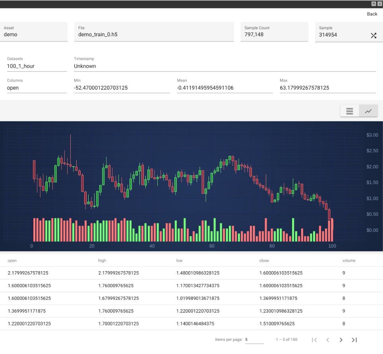Click the volume column header

coord(349,260)
